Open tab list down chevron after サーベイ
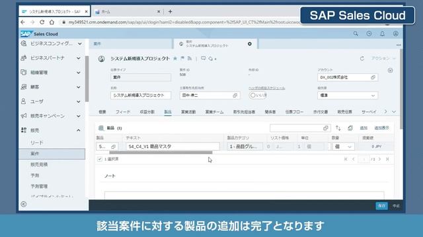This screenshot has height=237, width=423. coord(394,111)
